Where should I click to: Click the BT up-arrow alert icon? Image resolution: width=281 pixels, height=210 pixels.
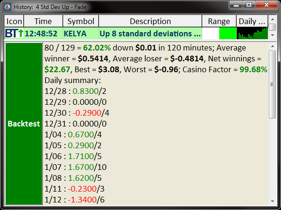click(14, 34)
